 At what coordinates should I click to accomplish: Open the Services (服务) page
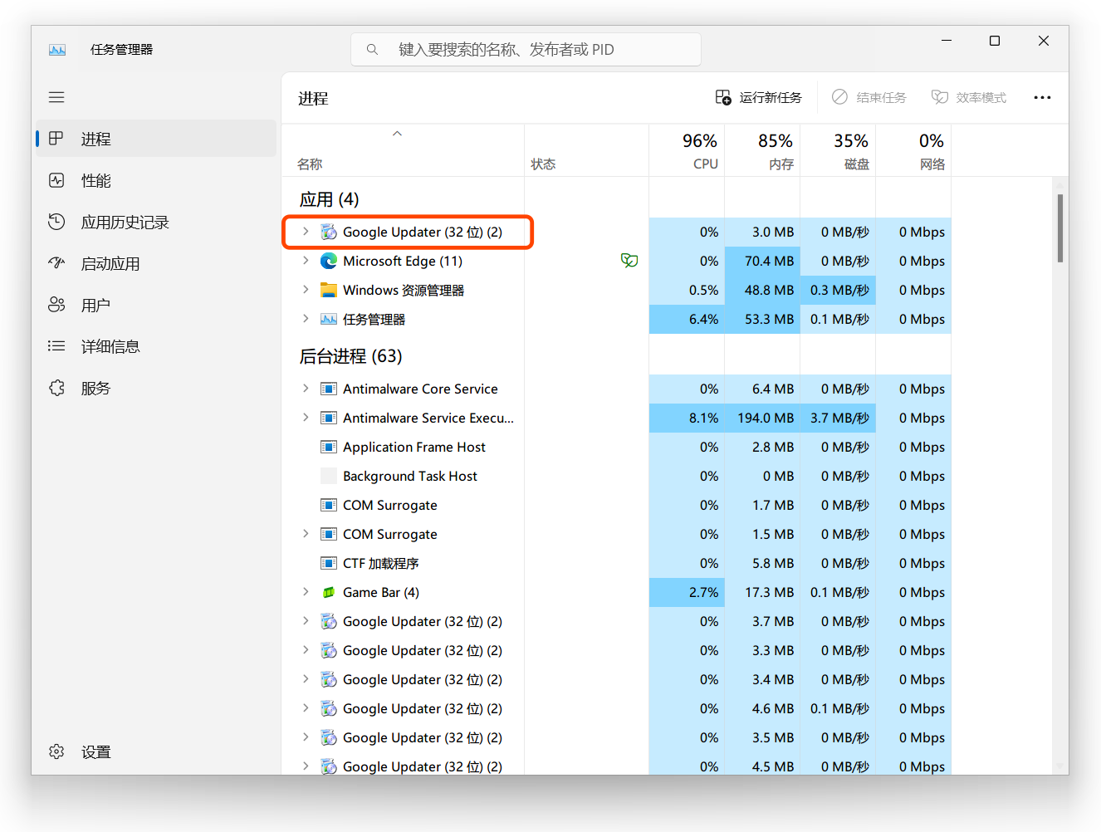(156, 388)
